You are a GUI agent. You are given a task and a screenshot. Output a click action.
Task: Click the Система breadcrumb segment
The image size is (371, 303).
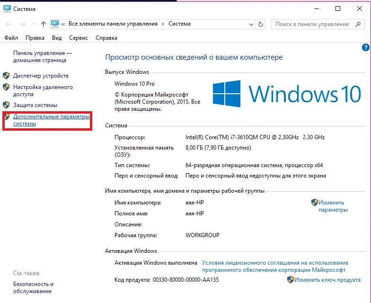point(179,24)
